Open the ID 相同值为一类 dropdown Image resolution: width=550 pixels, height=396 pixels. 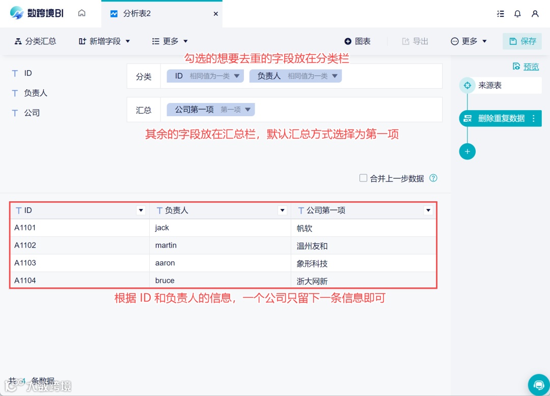237,75
